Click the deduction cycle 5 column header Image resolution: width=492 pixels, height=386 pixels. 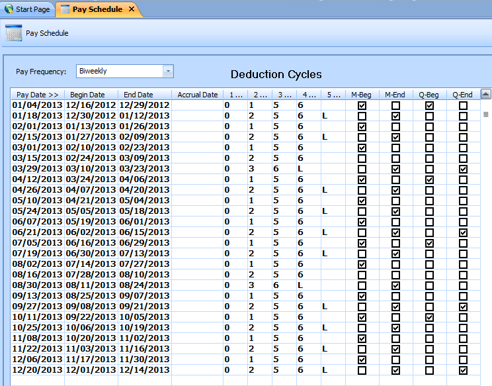(333, 95)
